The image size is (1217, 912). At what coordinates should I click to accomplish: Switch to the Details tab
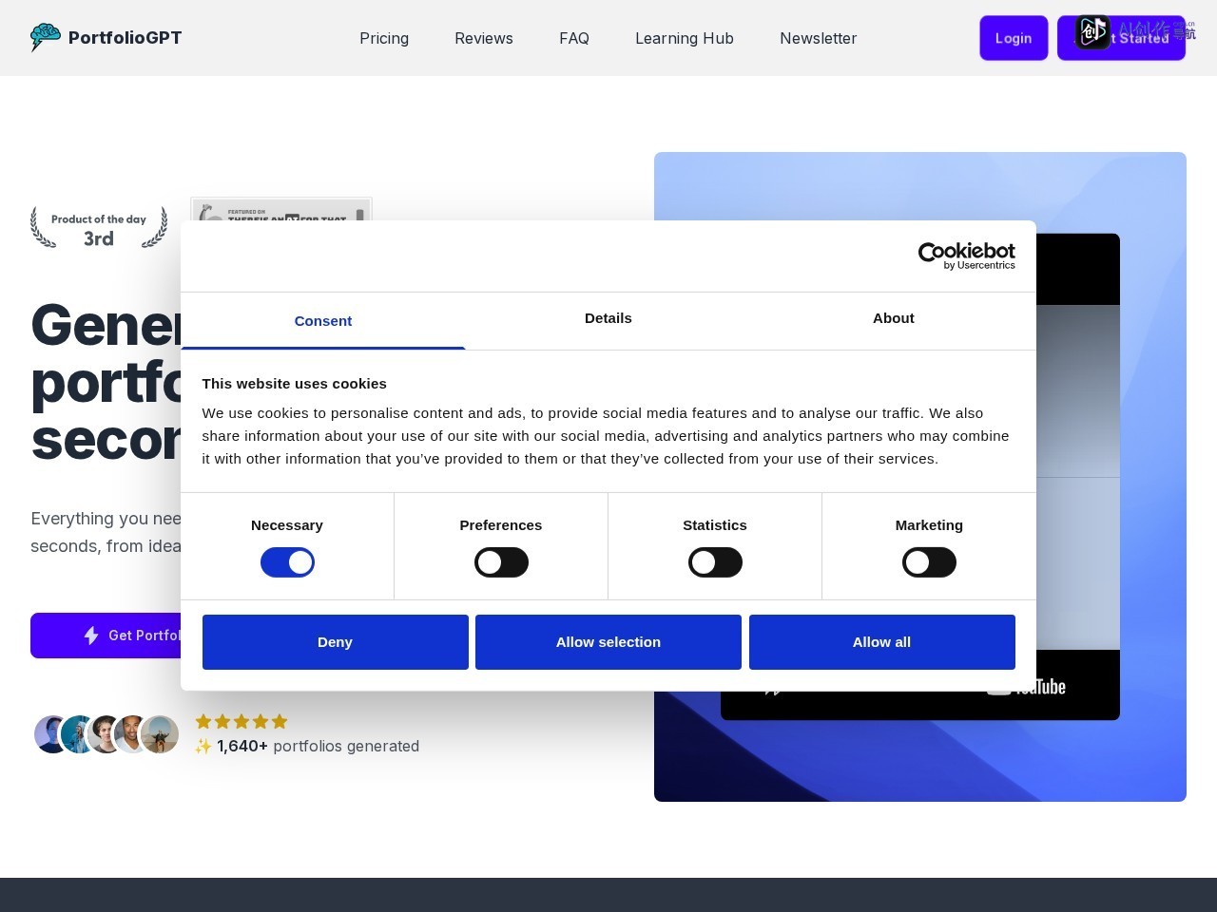coord(608,318)
